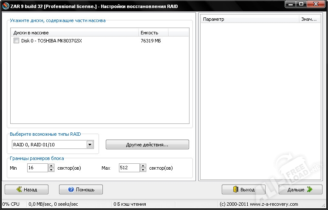
Task: Tick the Disk 0 TOSHIBA MK8037GSX checkbox
Action: coord(16,41)
